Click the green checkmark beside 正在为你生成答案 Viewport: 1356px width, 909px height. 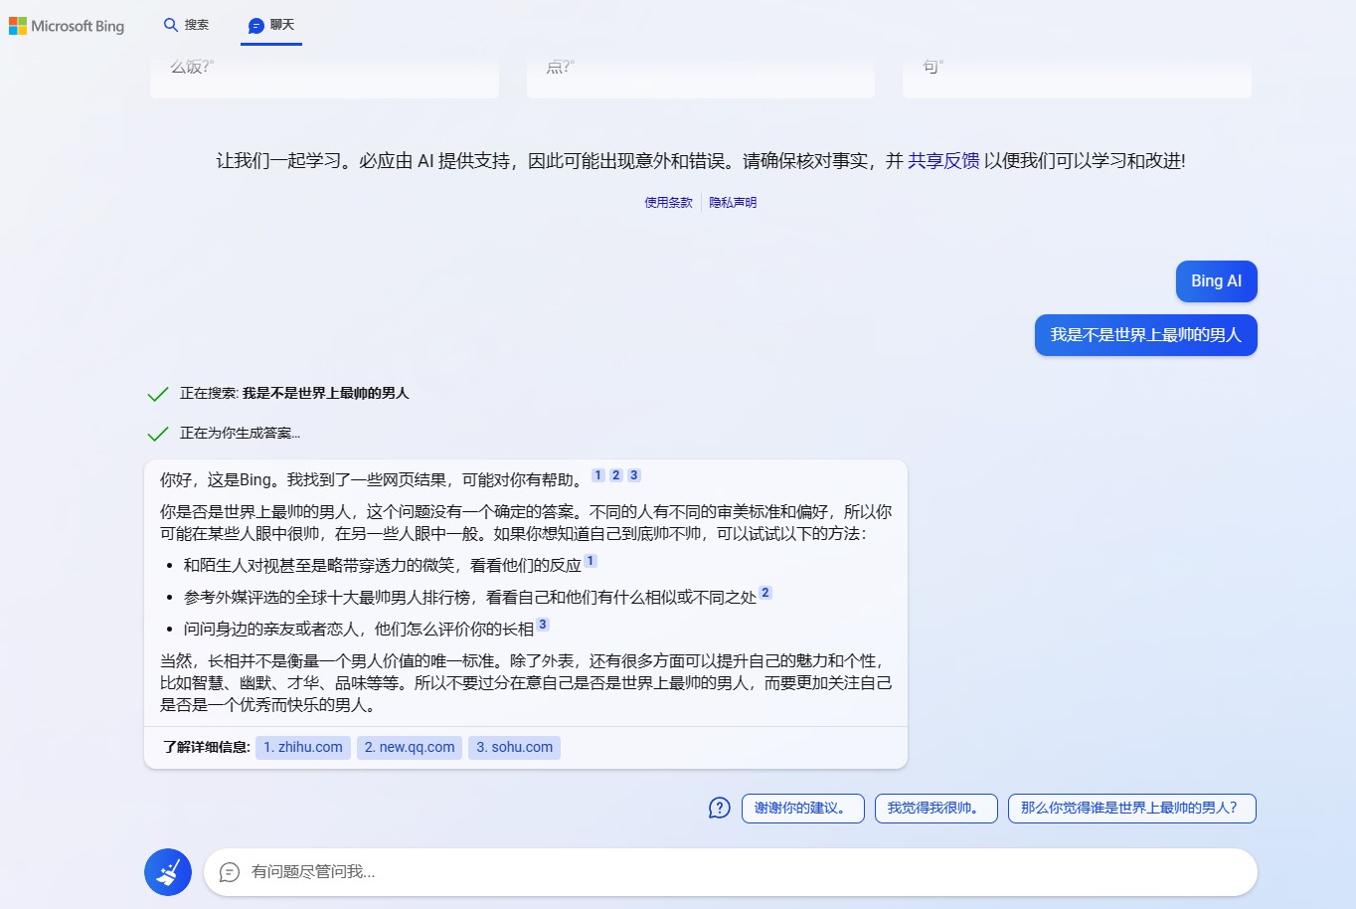coord(157,433)
